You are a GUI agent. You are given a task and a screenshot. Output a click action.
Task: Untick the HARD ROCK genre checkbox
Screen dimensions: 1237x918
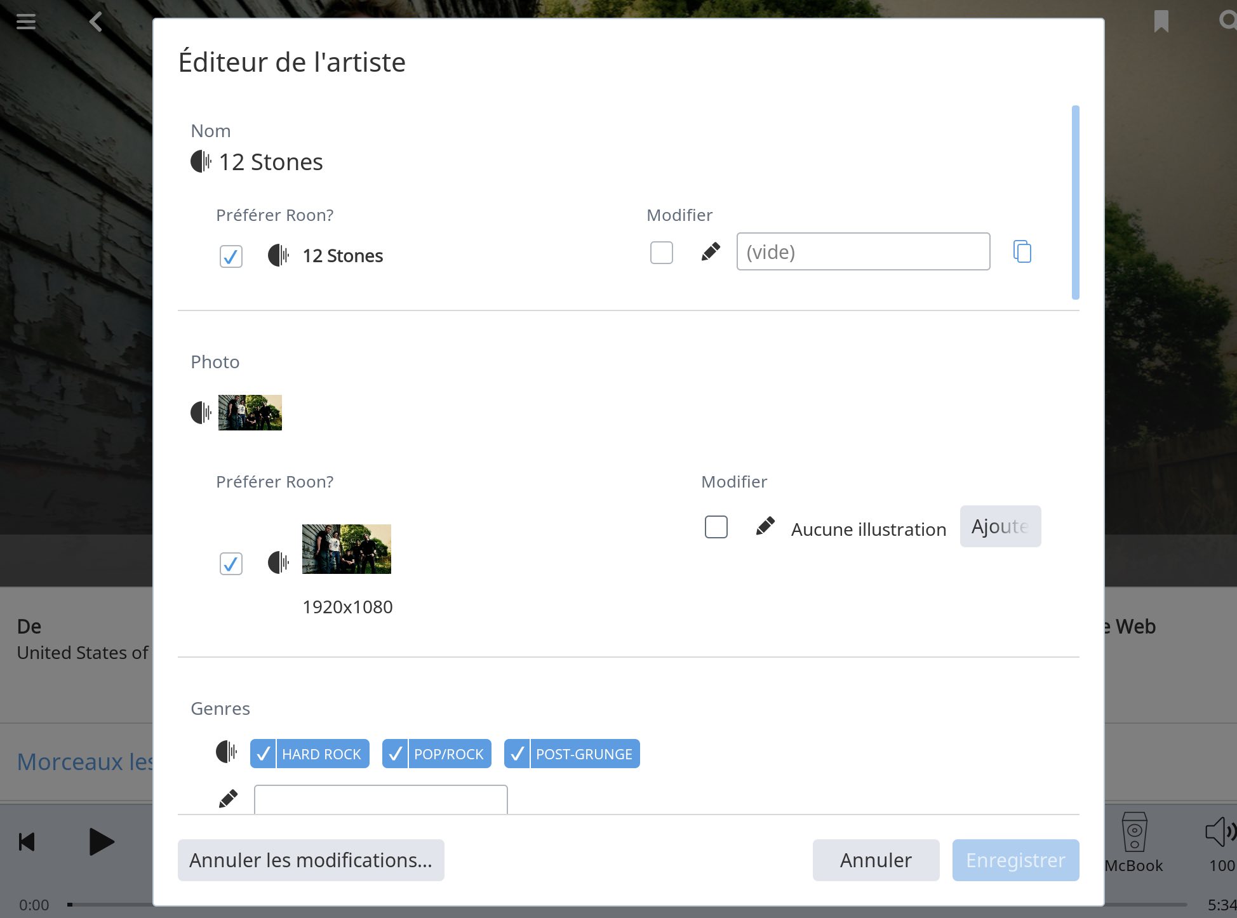coord(263,754)
